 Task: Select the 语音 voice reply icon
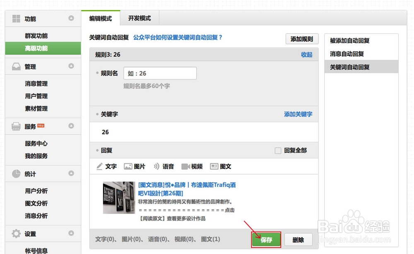pos(157,166)
